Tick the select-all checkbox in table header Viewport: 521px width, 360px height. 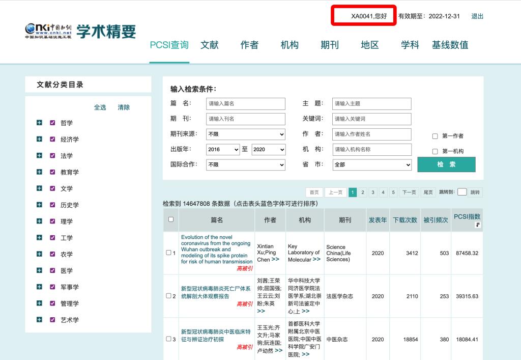(x=171, y=219)
